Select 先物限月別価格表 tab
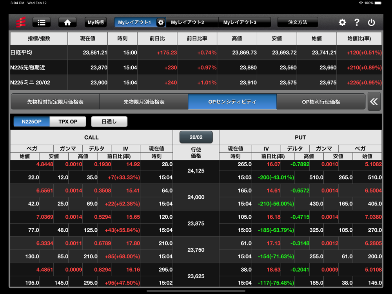 [x=144, y=102]
